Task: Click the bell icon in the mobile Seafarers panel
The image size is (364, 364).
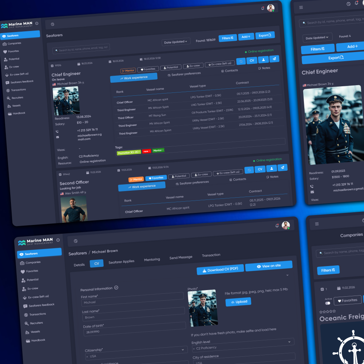Action: coord(356,3)
